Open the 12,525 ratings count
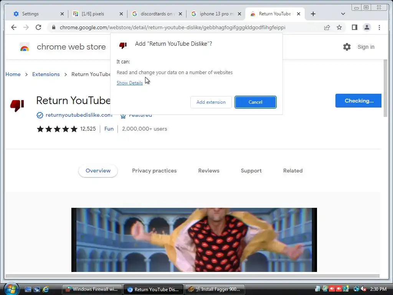Viewport: 393px width, 295px height. coord(88,129)
